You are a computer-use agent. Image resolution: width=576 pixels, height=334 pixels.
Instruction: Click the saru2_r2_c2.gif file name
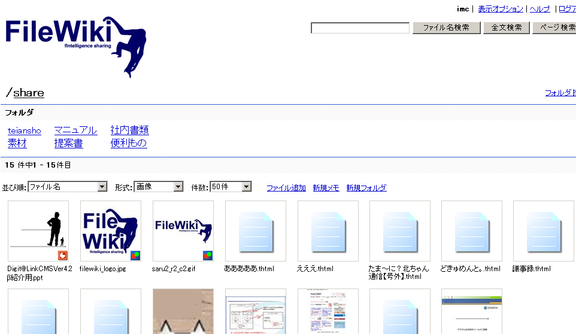174,269
